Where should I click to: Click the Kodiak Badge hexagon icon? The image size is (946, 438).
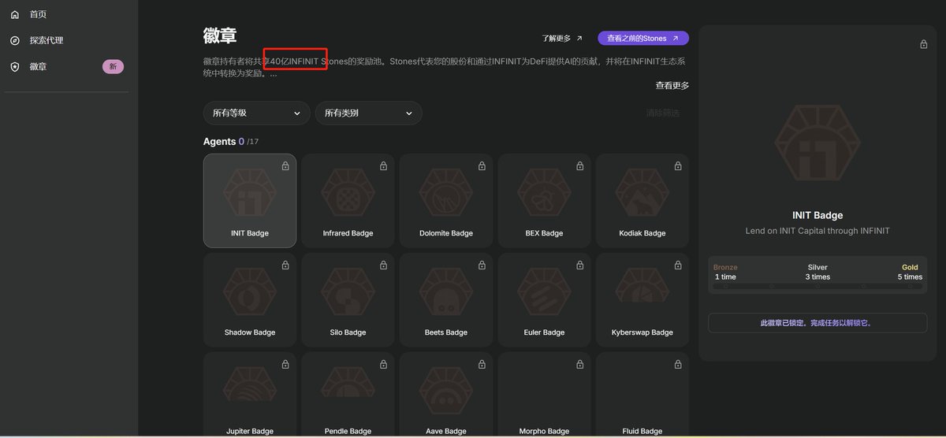click(x=642, y=193)
